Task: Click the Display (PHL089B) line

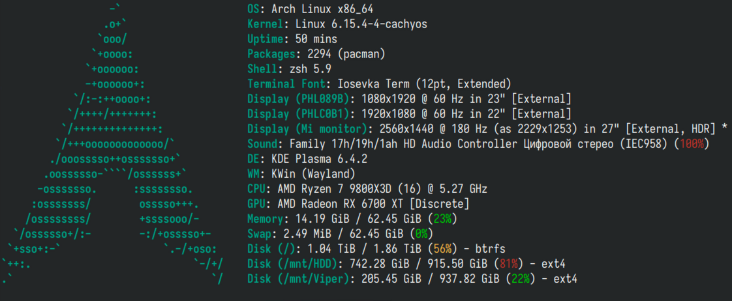Action: click(409, 99)
